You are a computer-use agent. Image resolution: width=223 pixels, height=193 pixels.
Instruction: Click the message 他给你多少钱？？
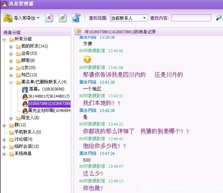[x=104, y=146]
